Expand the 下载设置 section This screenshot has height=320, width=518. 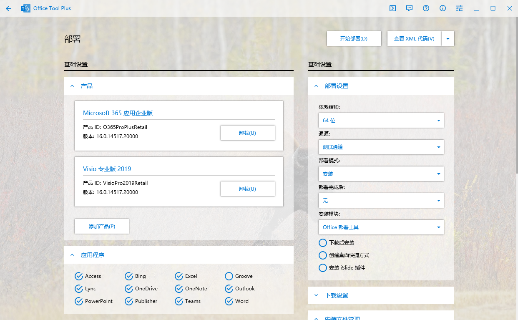[x=381, y=295]
